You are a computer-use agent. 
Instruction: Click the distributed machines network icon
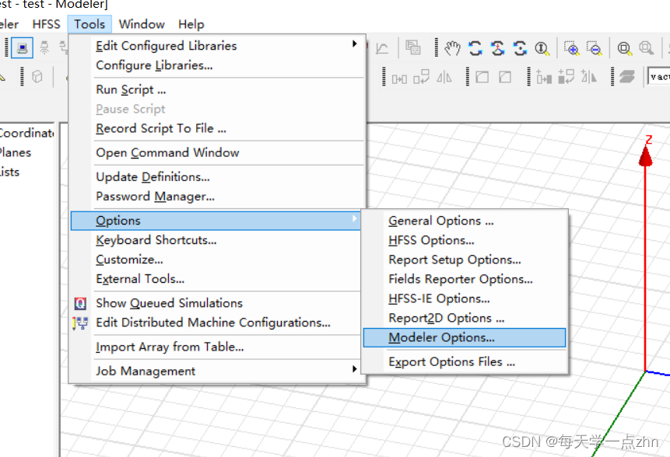pos(80,323)
